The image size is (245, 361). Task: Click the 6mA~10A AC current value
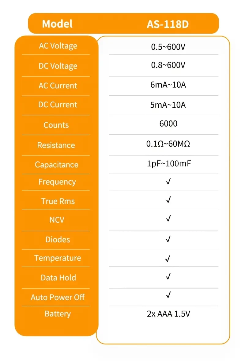pyautogui.click(x=168, y=85)
